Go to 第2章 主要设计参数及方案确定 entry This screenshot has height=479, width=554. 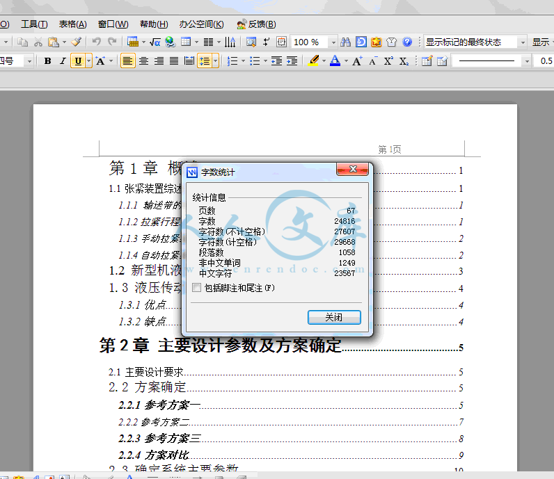(281, 346)
